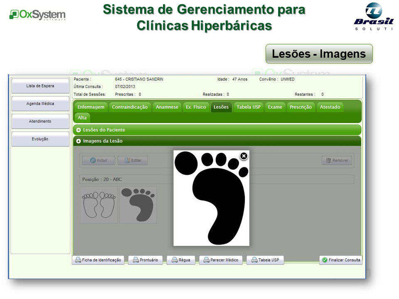
Task: Click the Evolução sidebar button
Action: click(40, 139)
